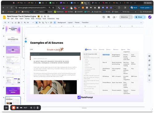Open a new browser tab

135,3
